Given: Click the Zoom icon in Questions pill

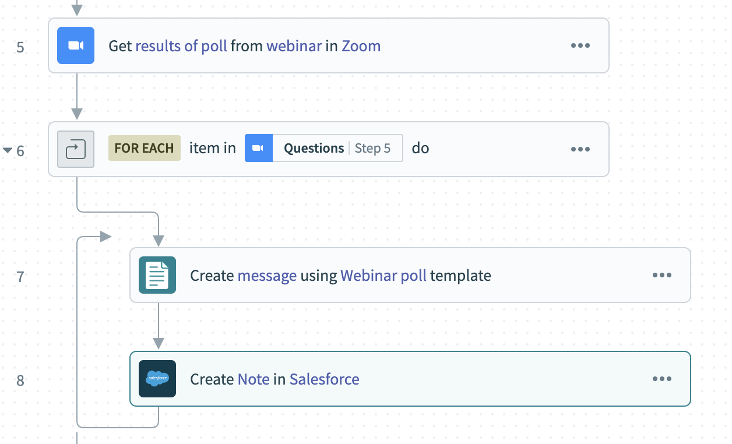Looking at the screenshot, I should [x=258, y=149].
